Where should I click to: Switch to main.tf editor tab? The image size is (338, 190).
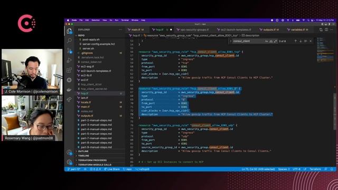(136, 30)
